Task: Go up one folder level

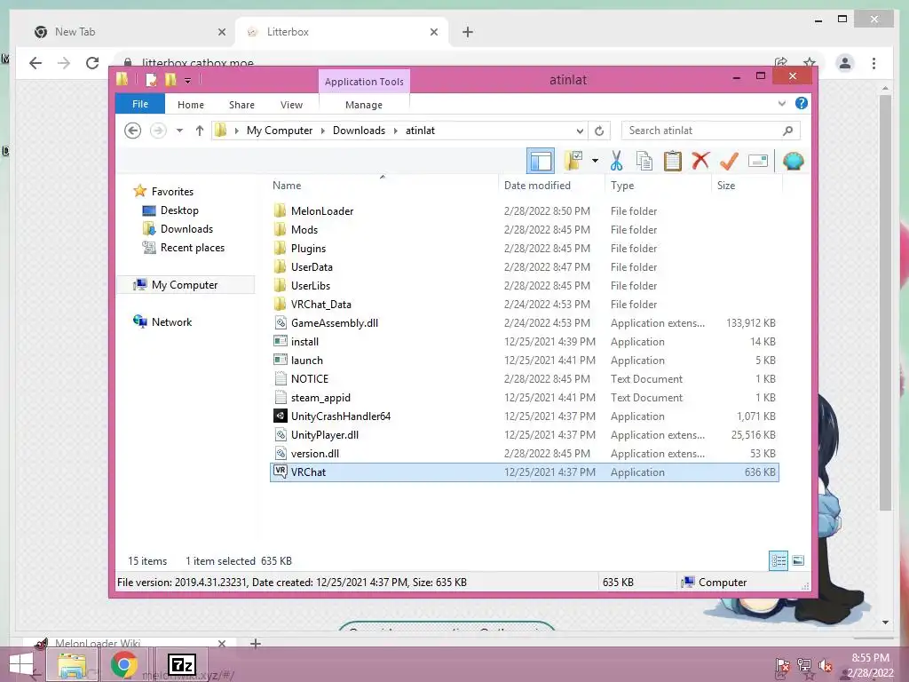Action: (200, 131)
